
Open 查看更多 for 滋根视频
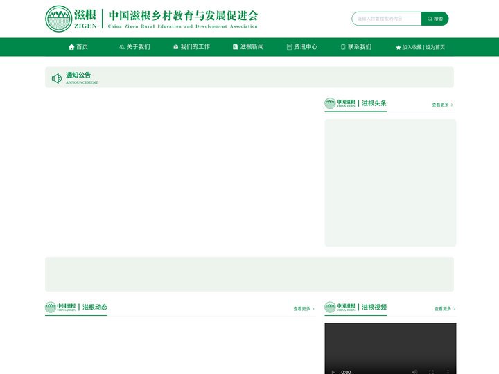445,309
